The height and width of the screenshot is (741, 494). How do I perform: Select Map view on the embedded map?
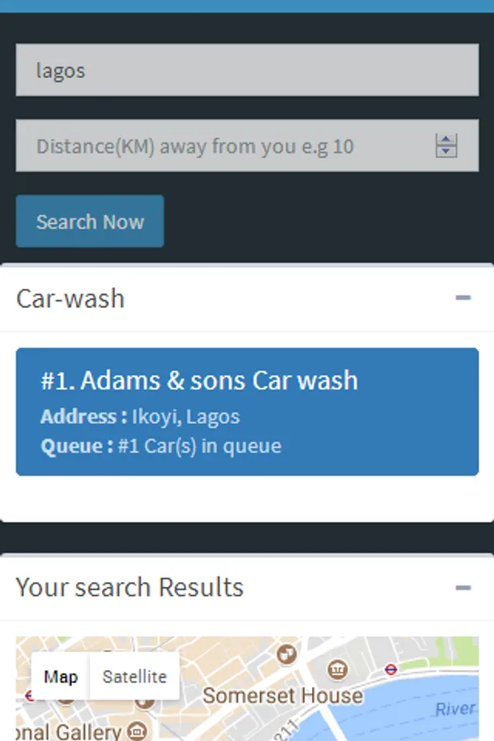point(62,676)
